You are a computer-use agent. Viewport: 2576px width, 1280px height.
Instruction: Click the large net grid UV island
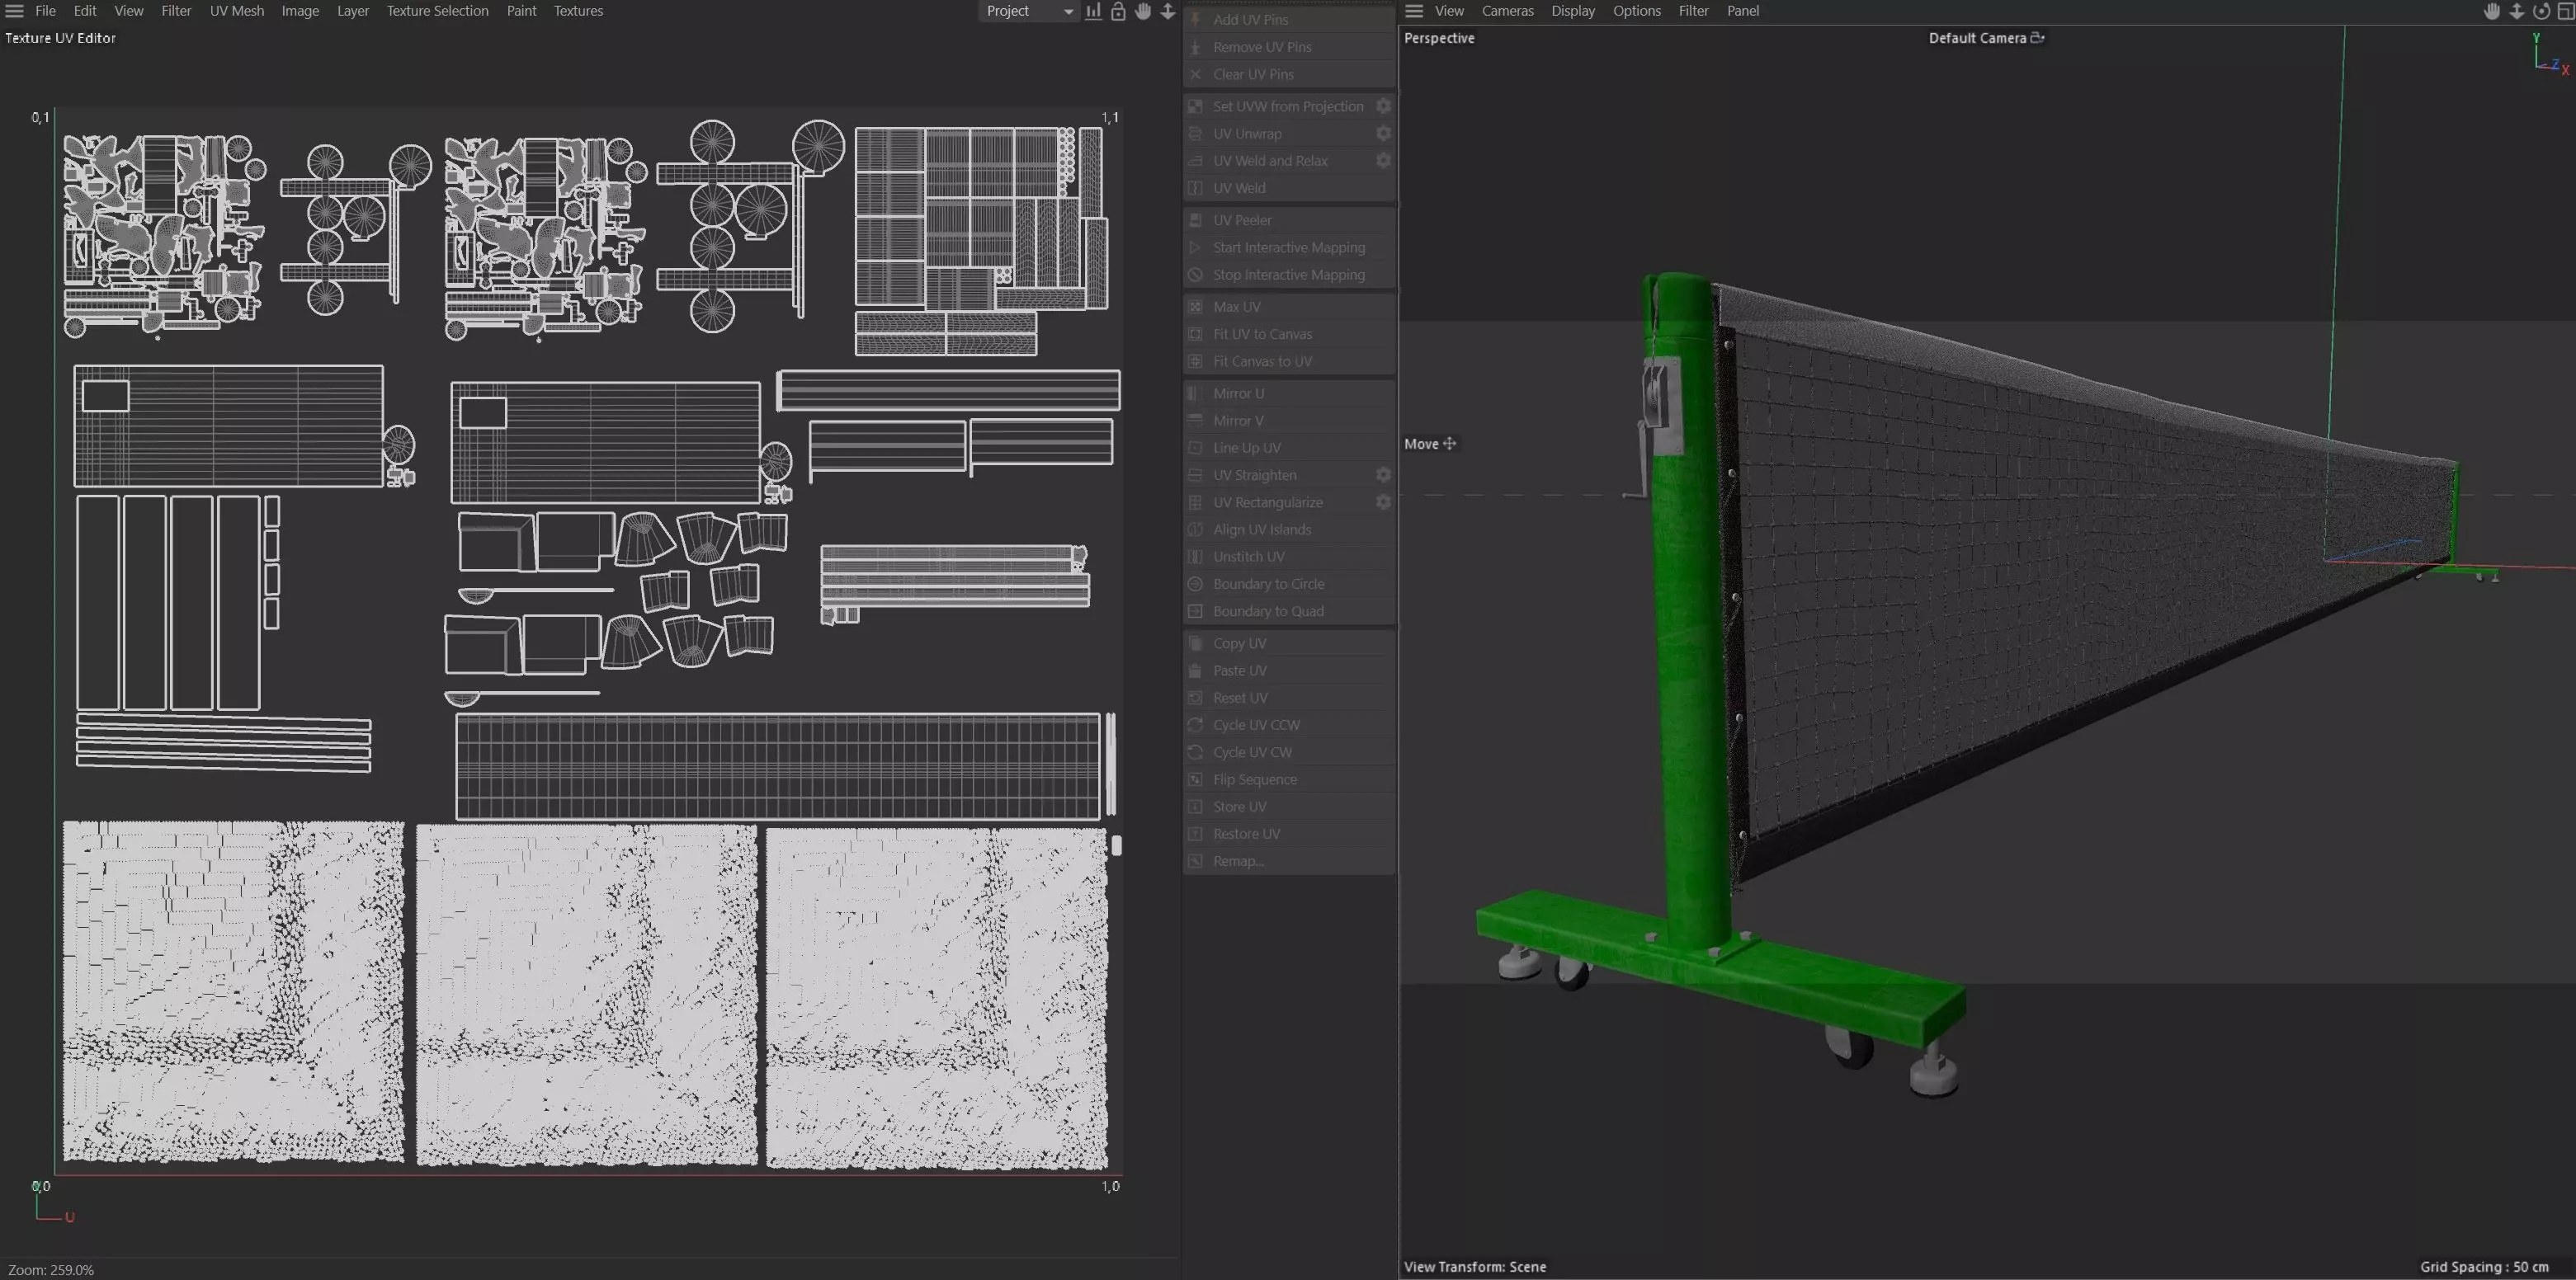pos(777,766)
